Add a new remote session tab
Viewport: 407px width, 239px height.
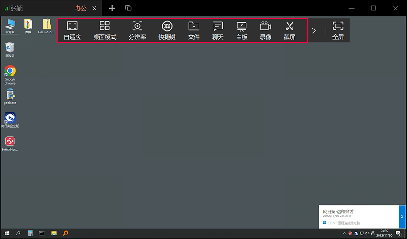[x=112, y=8]
